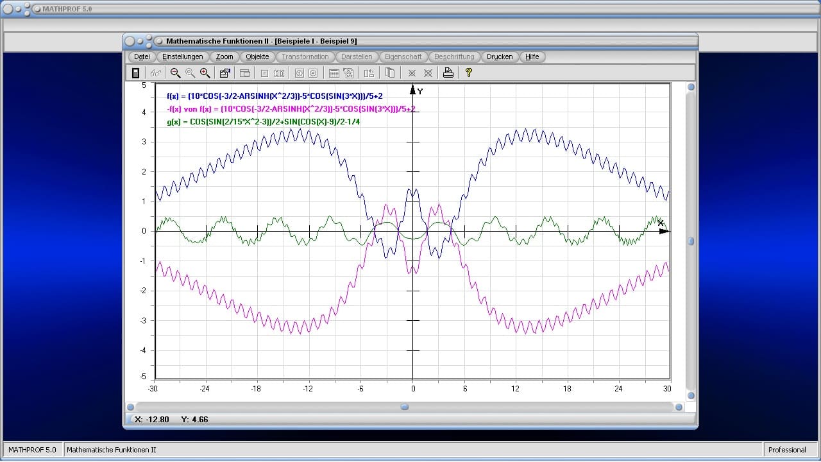The image size is (821, 462).
Task: Click the greyed Darstellen menu
Action: [357, 56]
